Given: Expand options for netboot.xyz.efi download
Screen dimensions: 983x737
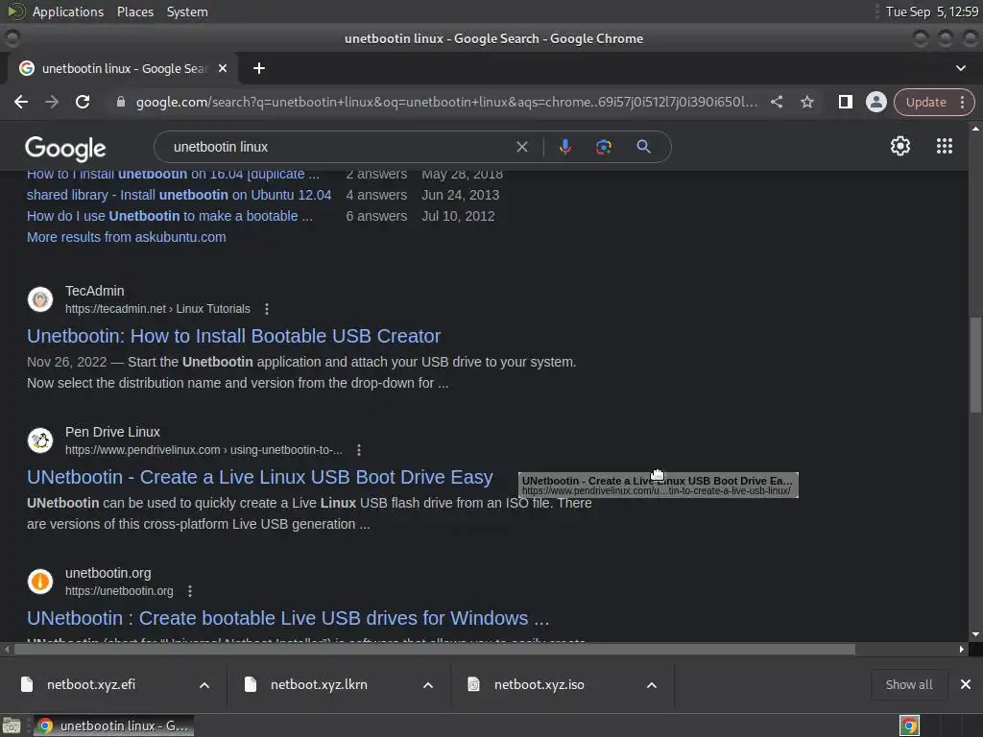Looking at the screenshot, I should 204,685.
